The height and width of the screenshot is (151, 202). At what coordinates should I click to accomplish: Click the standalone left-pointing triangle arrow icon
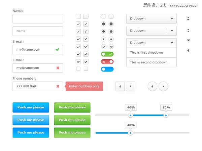tap(188, 50)
